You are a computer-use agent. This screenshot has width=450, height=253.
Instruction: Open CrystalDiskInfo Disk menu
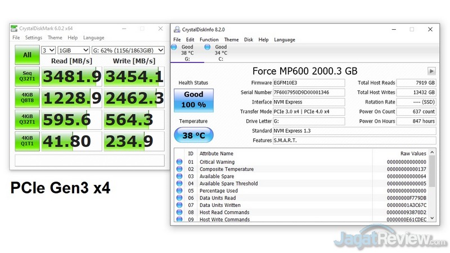click(249, 39)
